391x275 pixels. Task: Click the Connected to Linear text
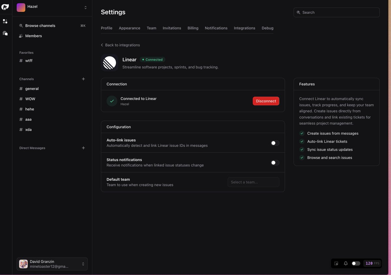(138, 99)
